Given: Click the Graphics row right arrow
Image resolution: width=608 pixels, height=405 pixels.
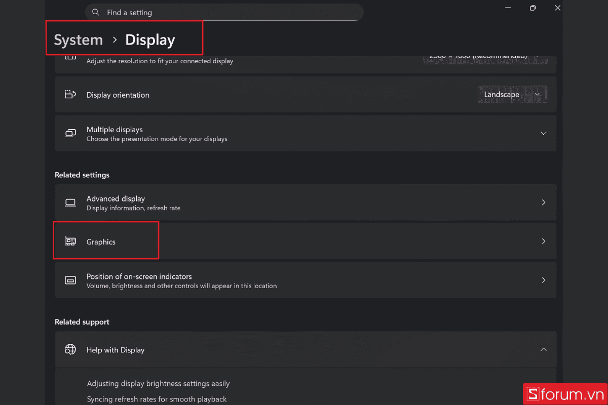Looking at the screenshot, I should pyautogui.click(x=543, y=241).
